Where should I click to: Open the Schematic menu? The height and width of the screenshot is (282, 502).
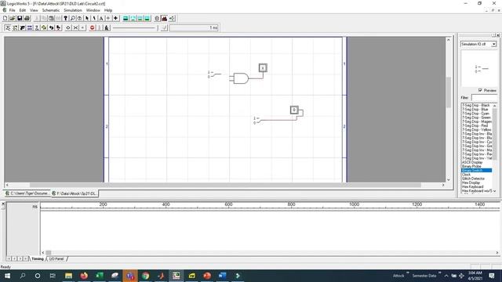tap(51, 10)
